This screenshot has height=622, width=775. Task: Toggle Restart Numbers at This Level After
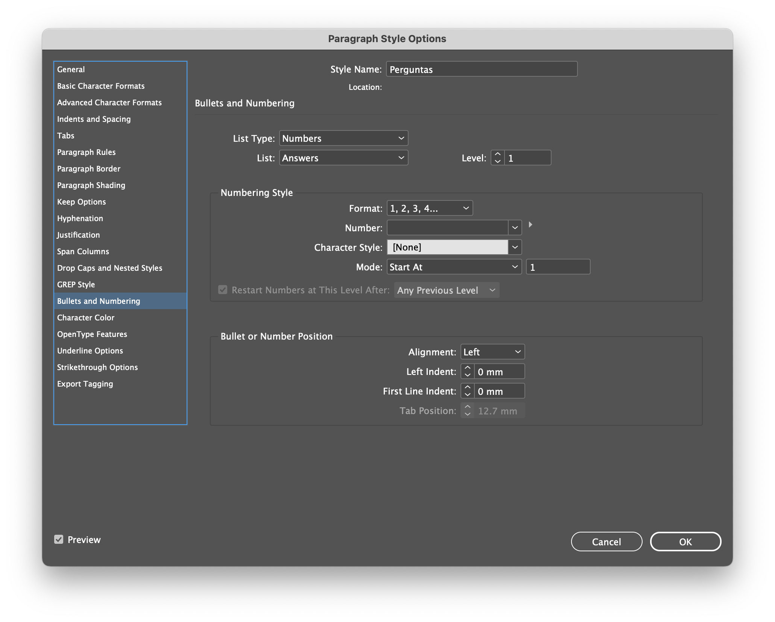pyautogui.click(x=222, y=290)
